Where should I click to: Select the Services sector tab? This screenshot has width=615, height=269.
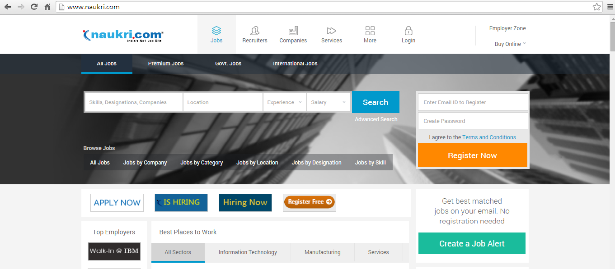coord(379,252)
